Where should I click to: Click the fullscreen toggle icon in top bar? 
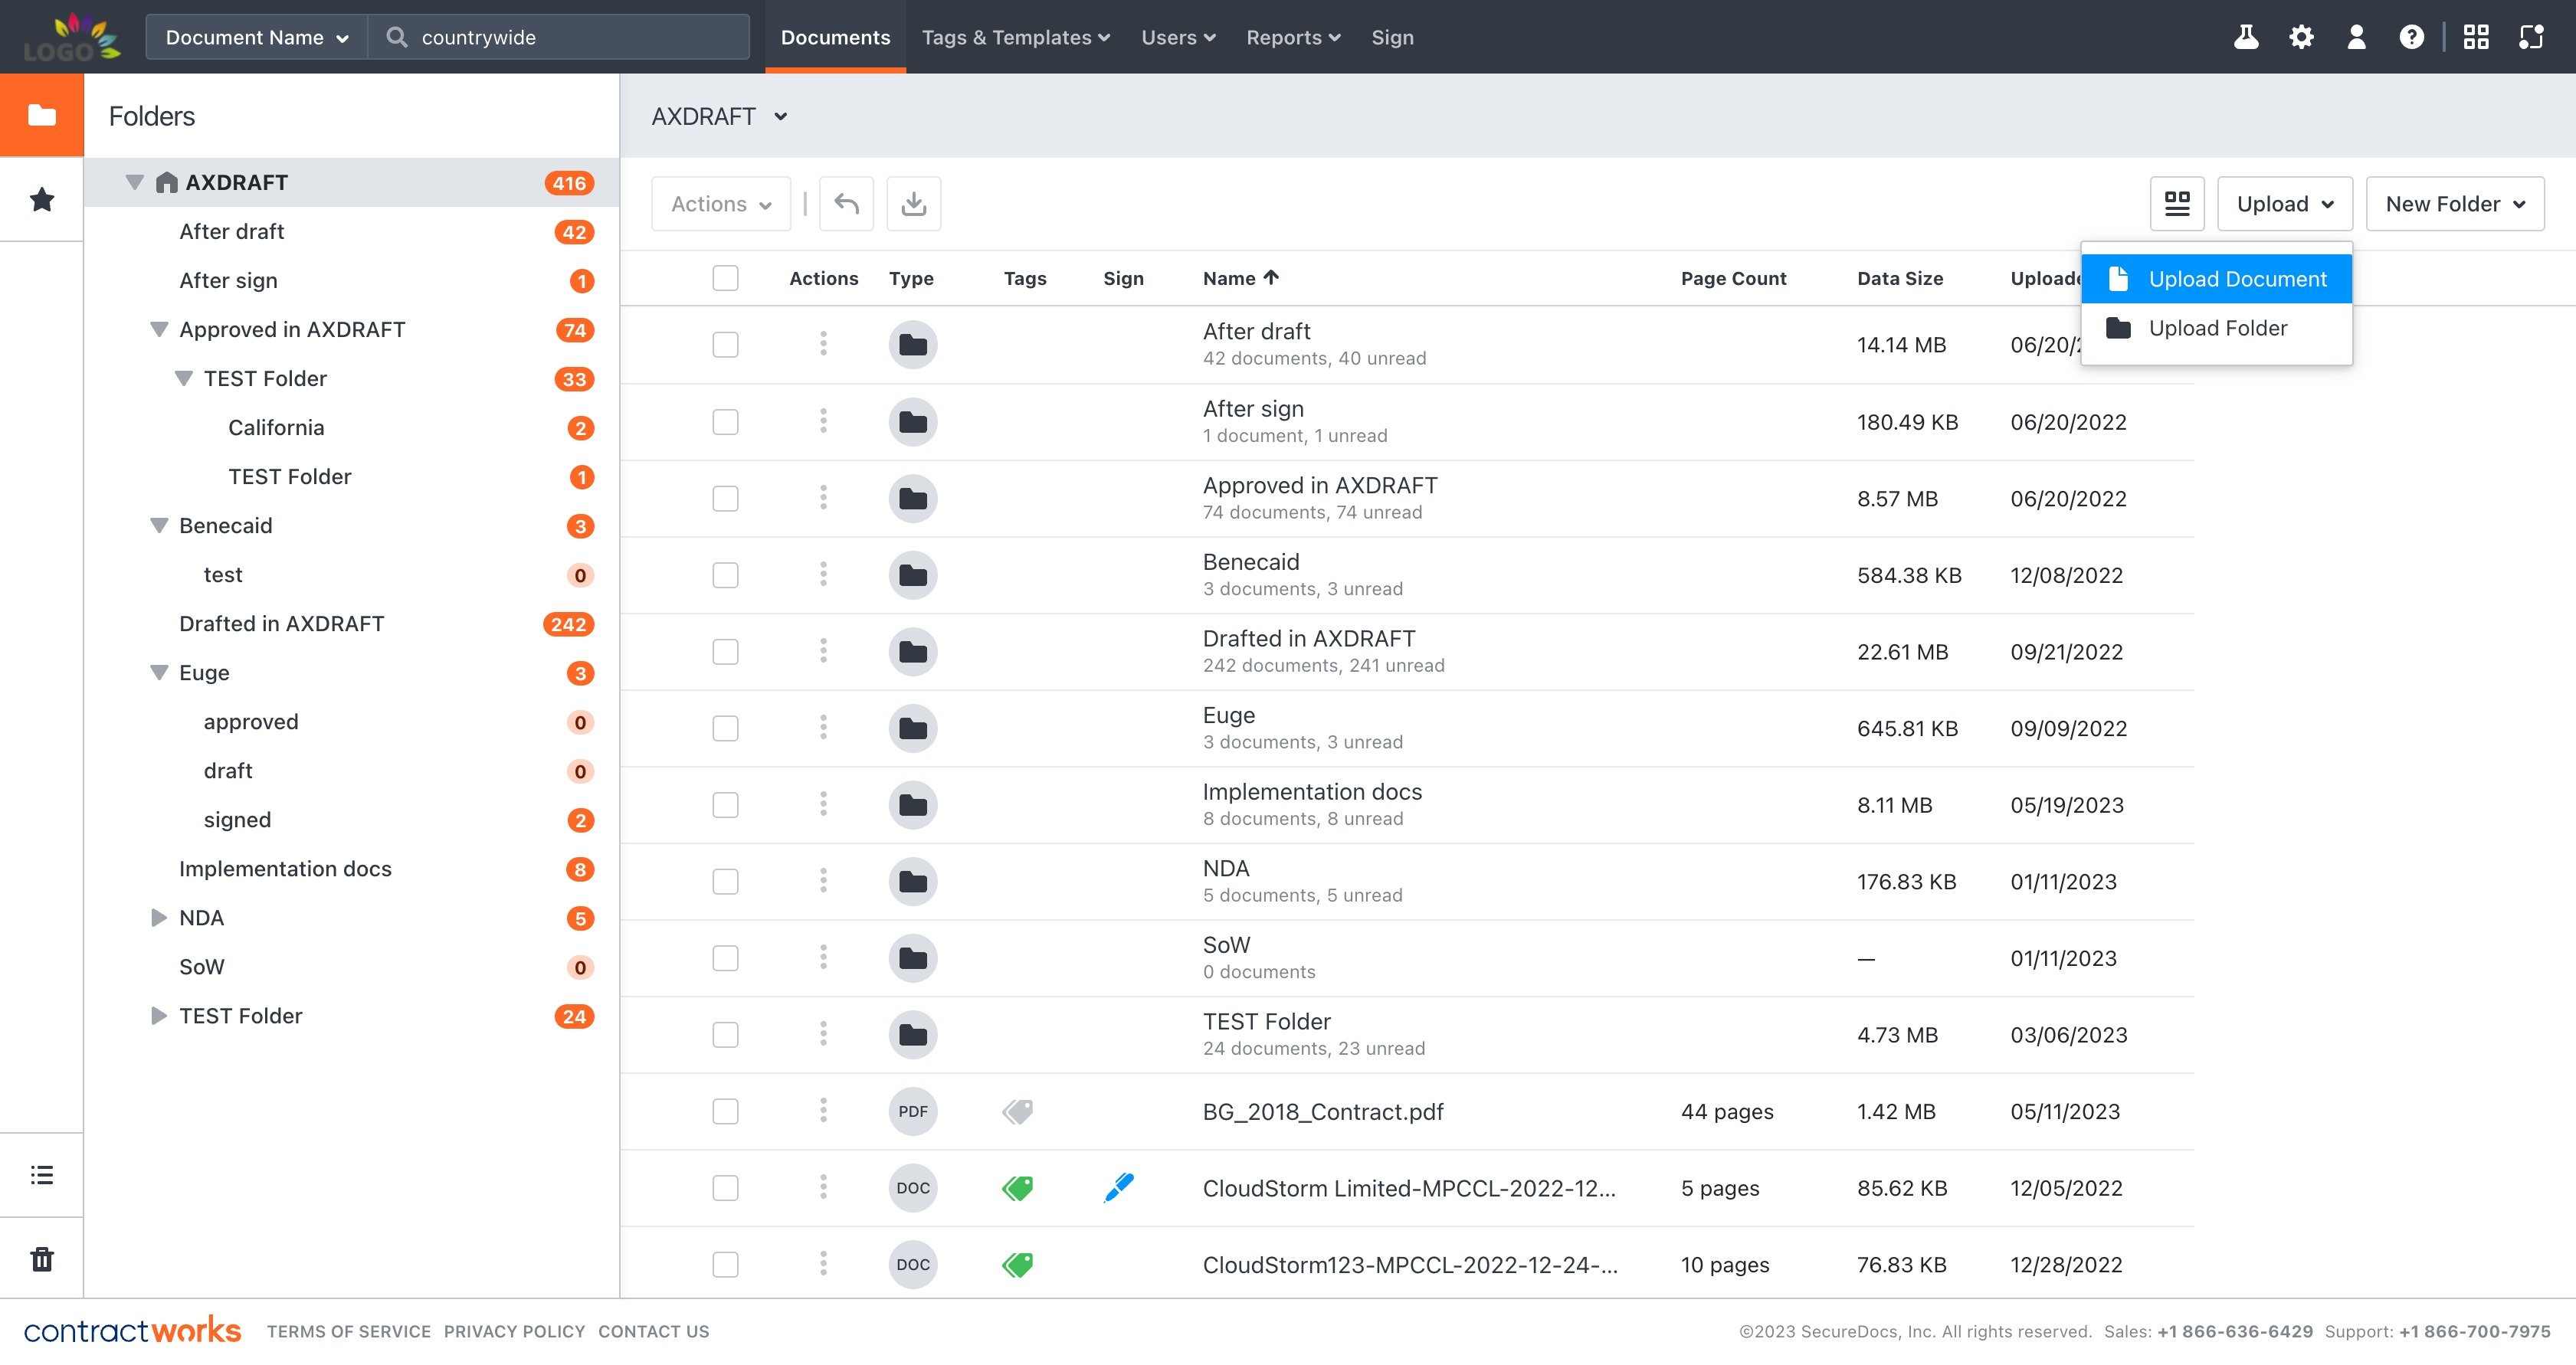2531,37
